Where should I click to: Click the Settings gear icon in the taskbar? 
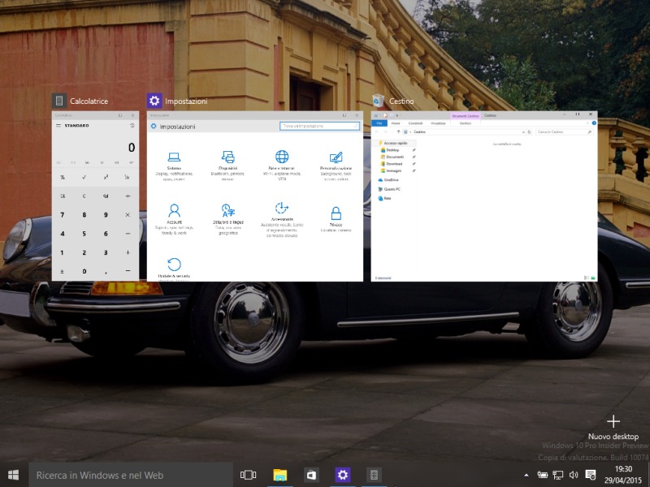tap(343, 475)
